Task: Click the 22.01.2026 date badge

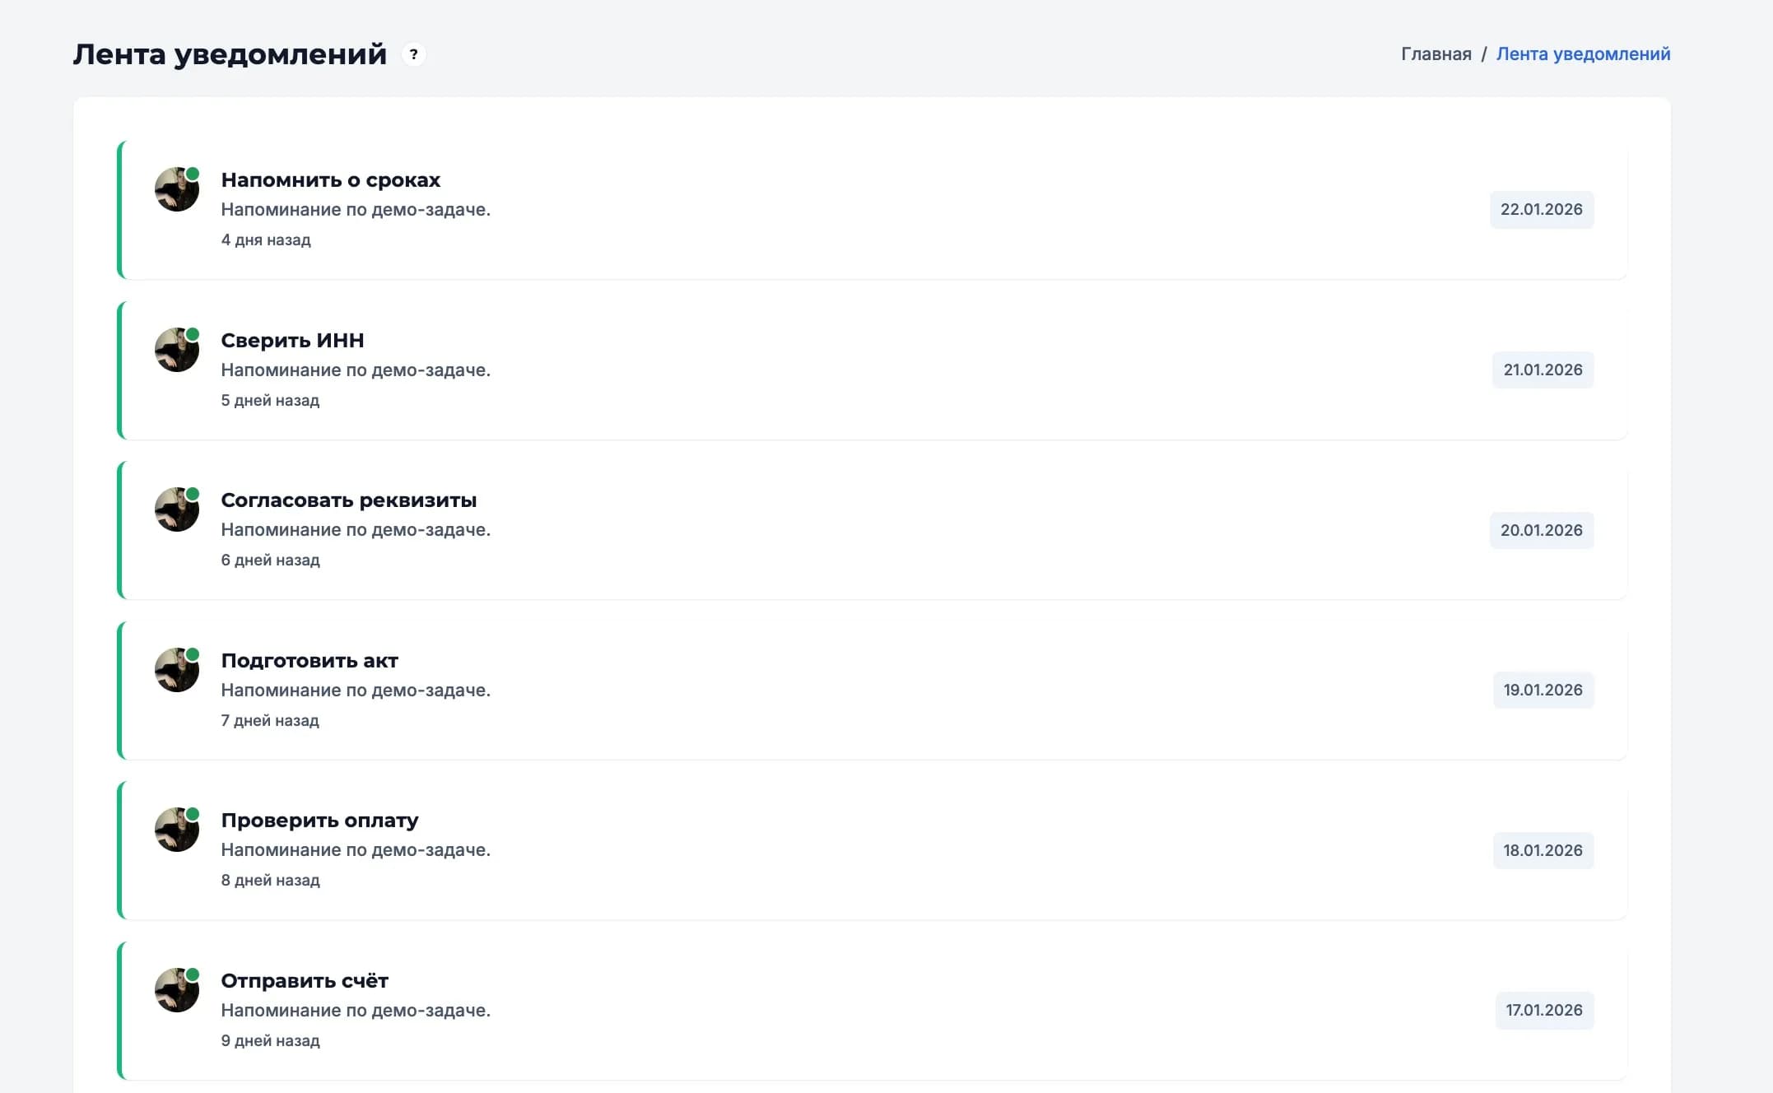Action: [x=1541, y=210]
